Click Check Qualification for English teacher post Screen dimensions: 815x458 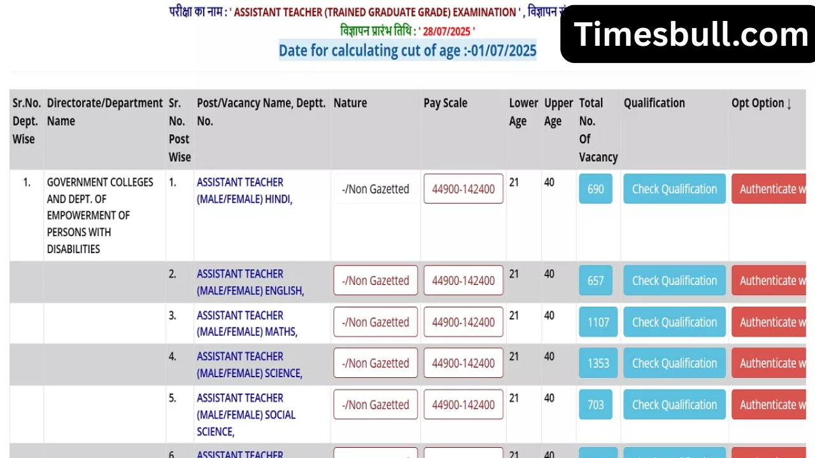coord(674,281)
